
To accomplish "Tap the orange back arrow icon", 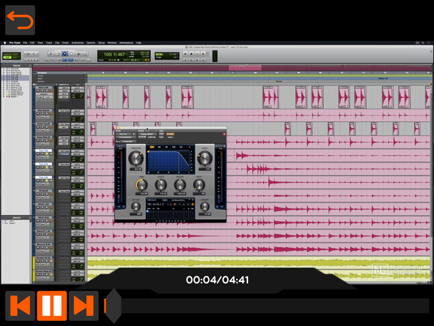I will [x=20, y=20].
